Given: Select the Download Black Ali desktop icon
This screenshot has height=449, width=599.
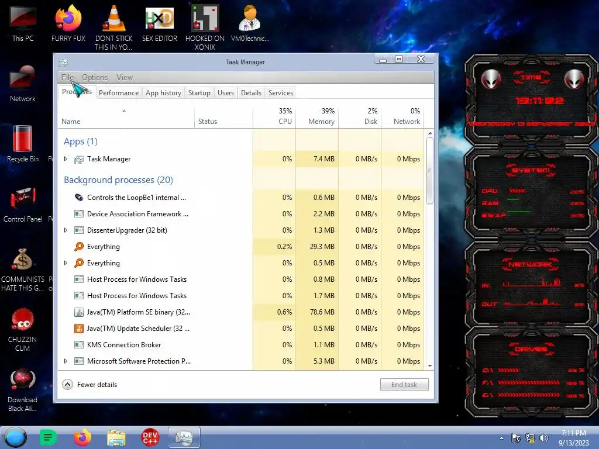Looking at the screenshot, I should tap(23, 390).
